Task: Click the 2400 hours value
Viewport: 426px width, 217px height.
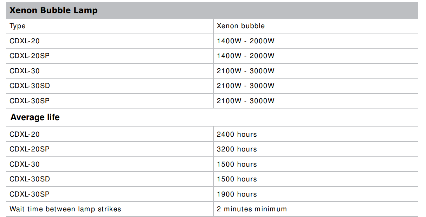Action: point(237,134)
